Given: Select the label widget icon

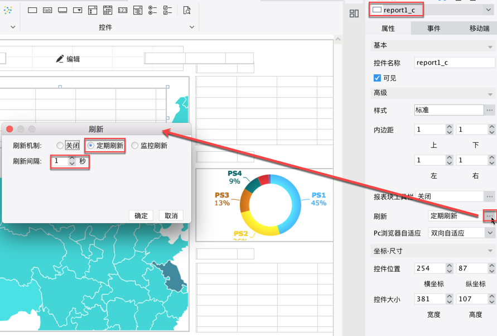Looking at the screenshot, I should (47, 11).
